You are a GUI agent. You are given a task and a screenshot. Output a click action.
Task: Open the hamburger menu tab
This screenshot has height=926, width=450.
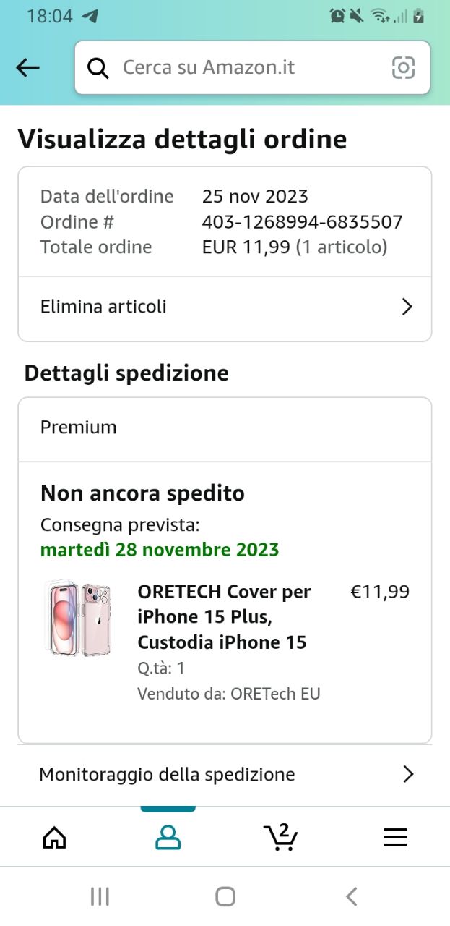coord(395,838)
